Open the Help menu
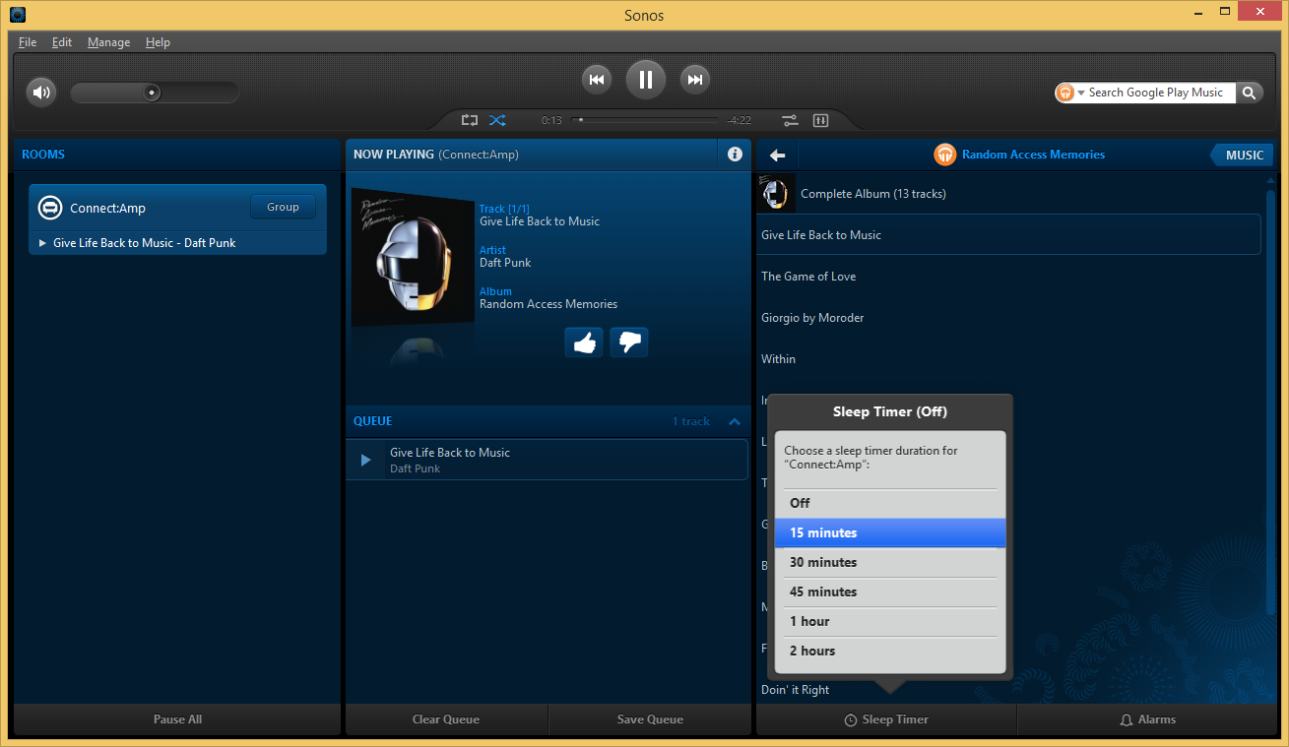 tap(158, 42)
